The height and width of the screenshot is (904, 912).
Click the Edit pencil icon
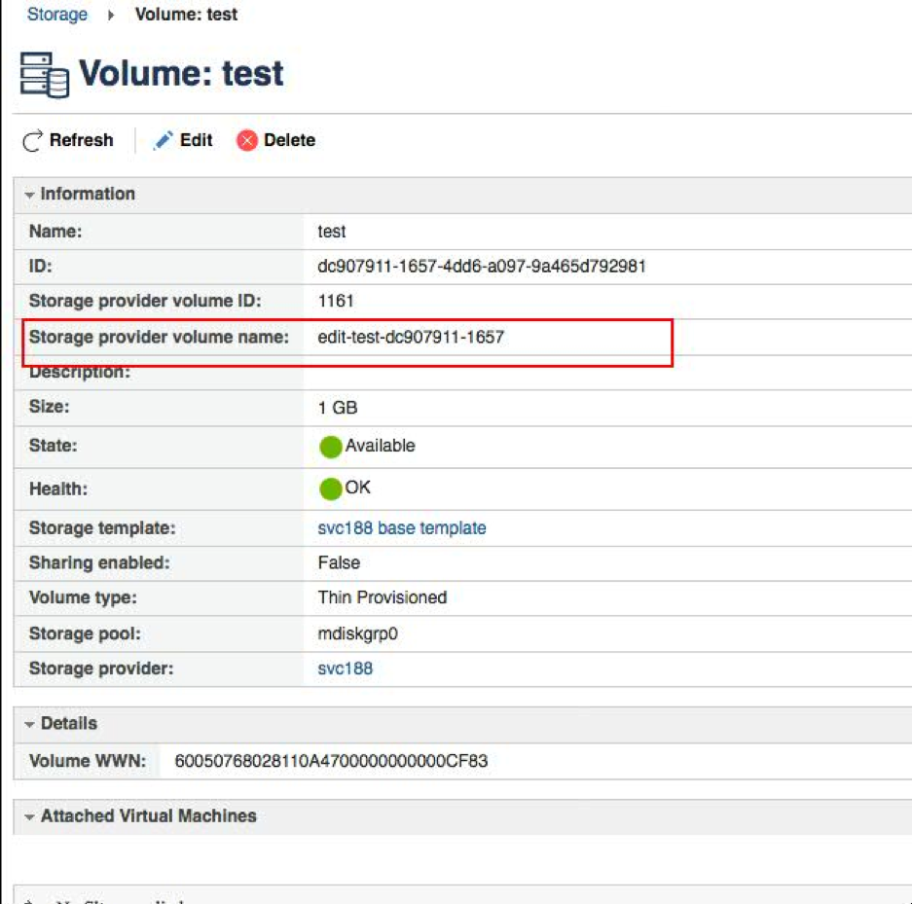coord(163,140)
